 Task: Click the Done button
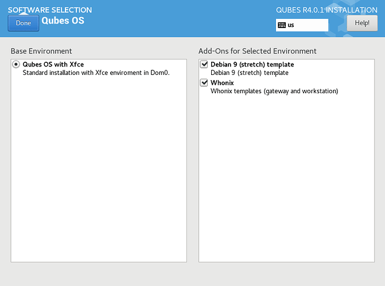(x=24, y=23)
